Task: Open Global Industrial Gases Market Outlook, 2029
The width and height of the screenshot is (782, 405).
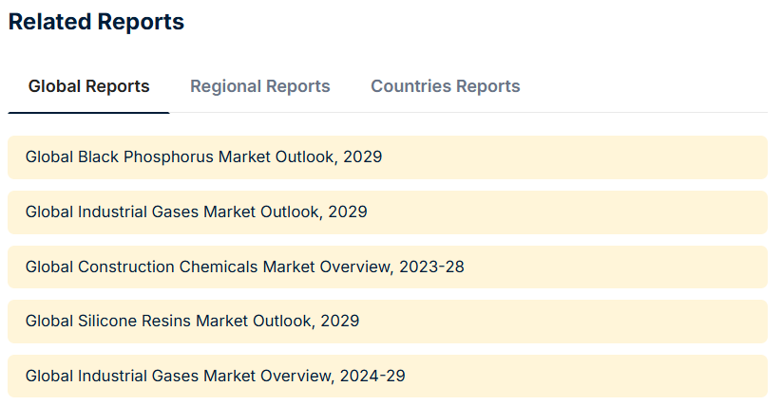Action: (196, 212)
